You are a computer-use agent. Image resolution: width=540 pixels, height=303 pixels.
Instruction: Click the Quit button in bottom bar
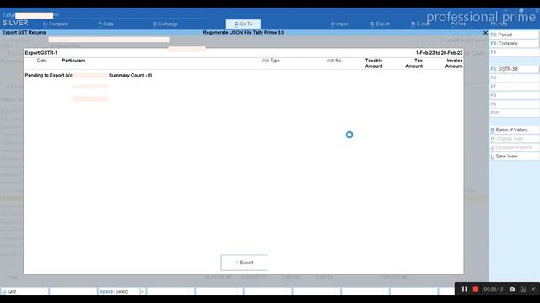pyautogui.click(x=24, y=291)
